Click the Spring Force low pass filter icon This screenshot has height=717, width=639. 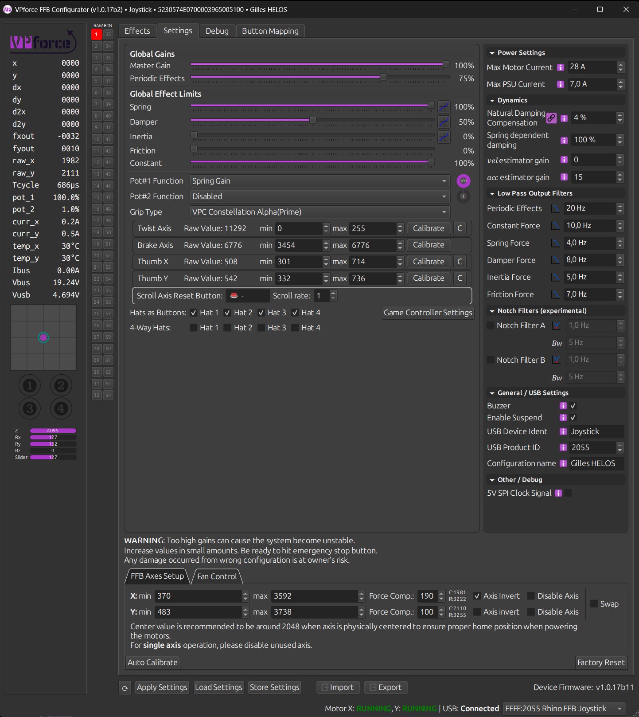555,243
